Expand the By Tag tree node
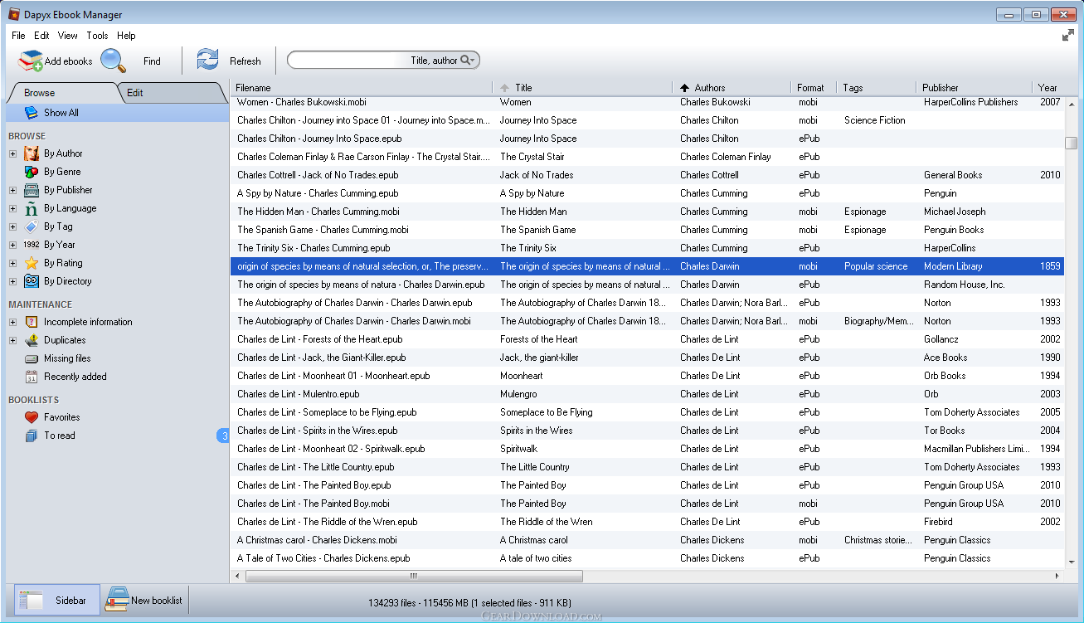The image size is (1084, 623). [x=12, y=226]
